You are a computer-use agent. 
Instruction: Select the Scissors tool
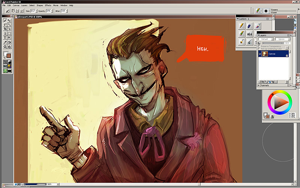9,38
